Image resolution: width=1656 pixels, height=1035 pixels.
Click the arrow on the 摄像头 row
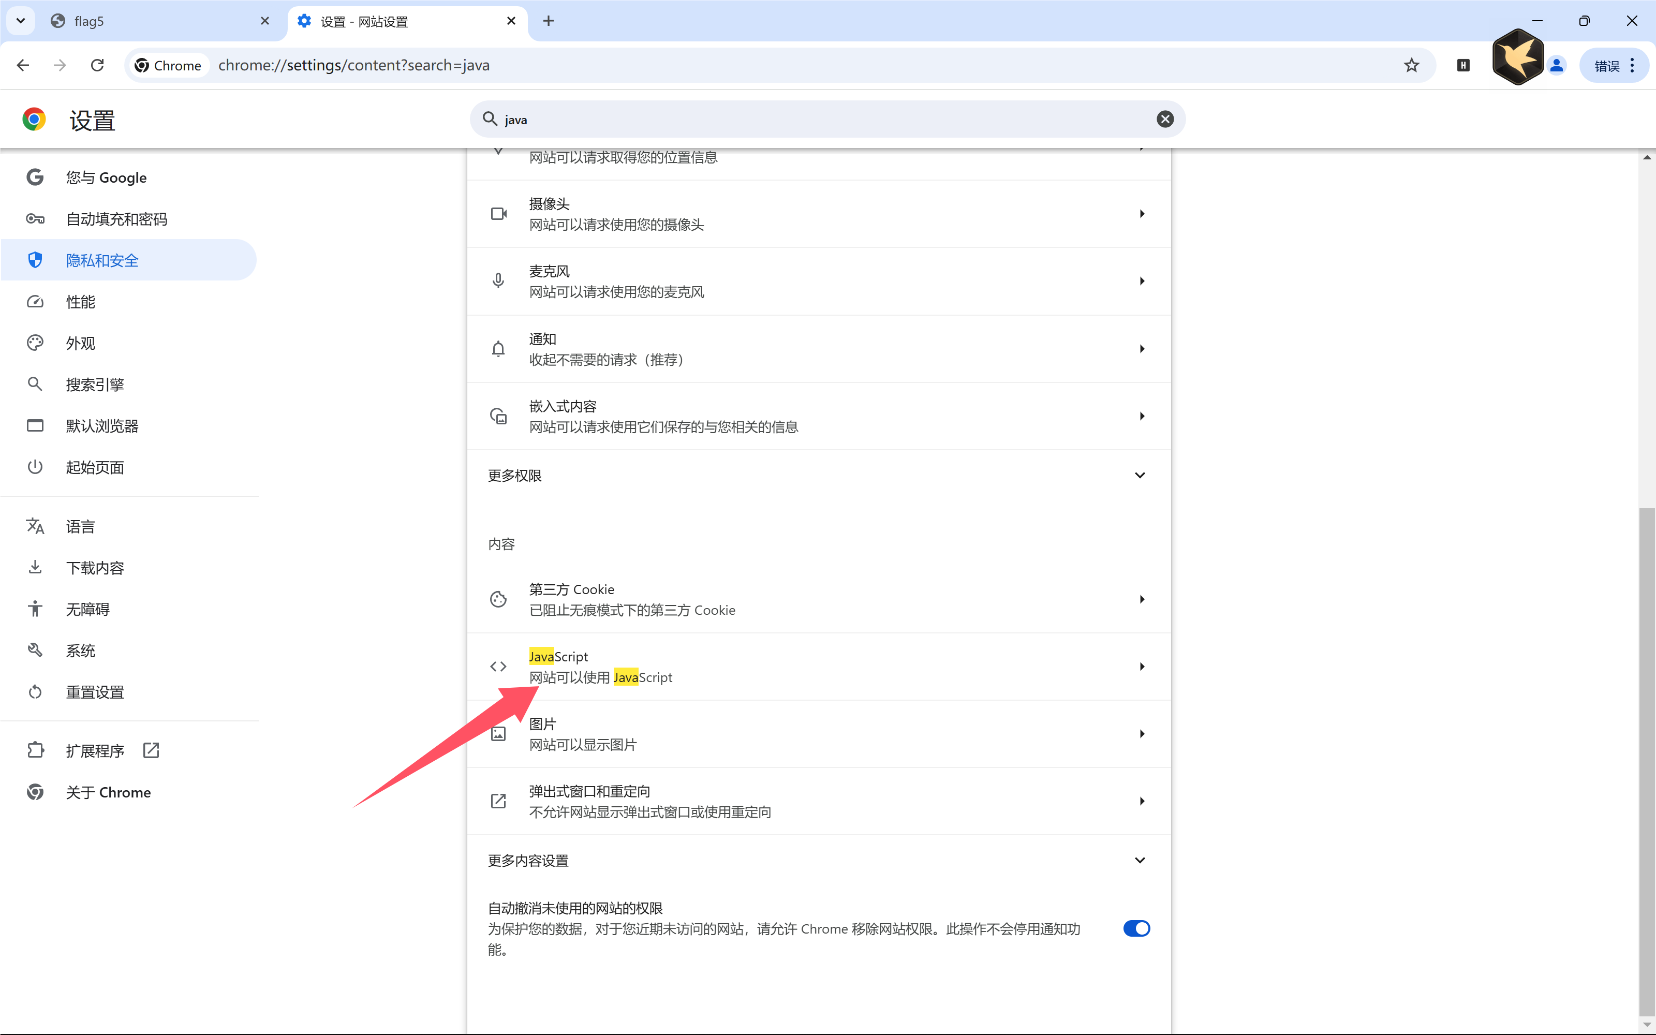coord(1142,214)
